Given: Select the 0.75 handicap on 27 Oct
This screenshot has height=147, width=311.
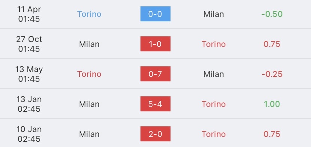Looking at the screenshot, I should (x=272, y=44).
